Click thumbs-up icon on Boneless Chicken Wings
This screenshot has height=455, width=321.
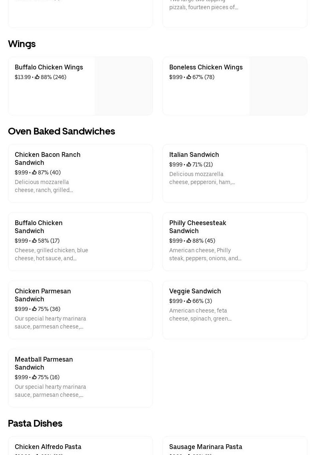(x=189, y=77)
